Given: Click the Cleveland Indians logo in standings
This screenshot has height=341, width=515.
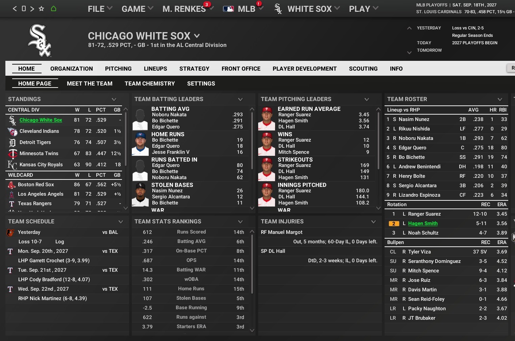Looking at the screenshot, I should click(x=12, y=131).
